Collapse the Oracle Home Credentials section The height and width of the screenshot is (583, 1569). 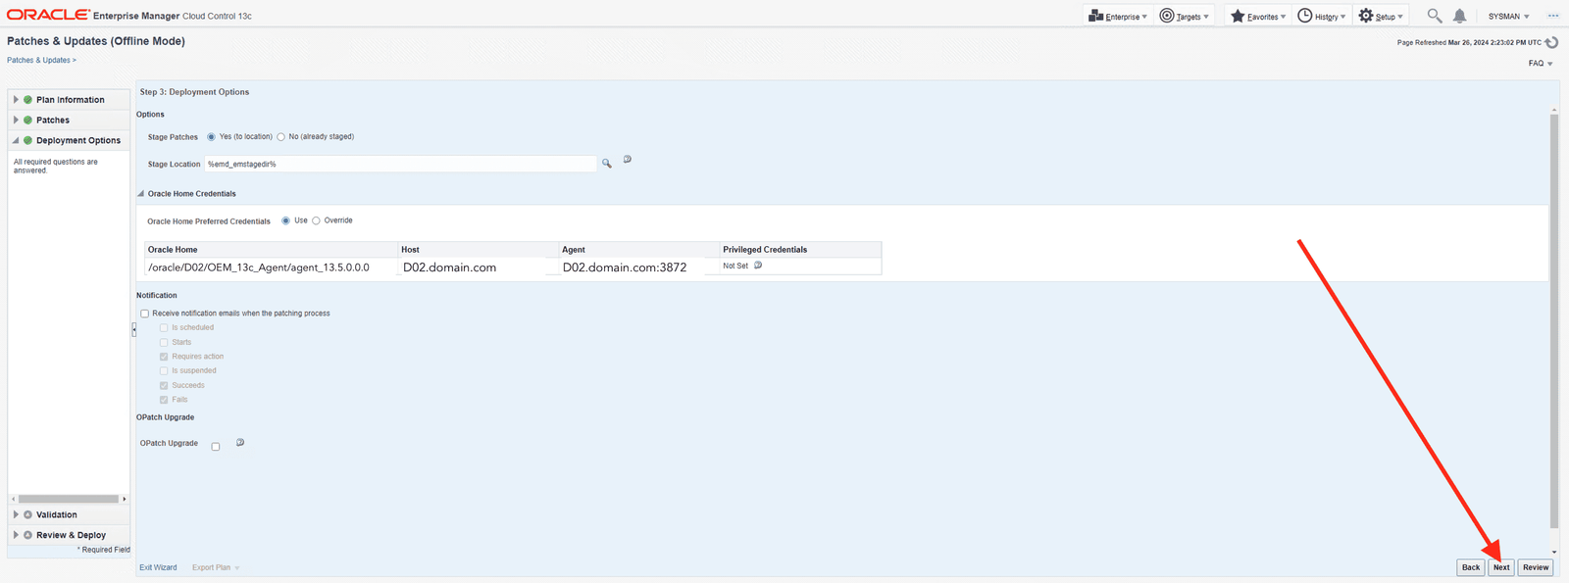point(141,194)
